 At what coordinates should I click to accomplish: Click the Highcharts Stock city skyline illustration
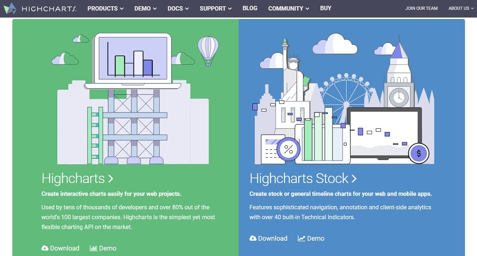[x=344, y=98]
